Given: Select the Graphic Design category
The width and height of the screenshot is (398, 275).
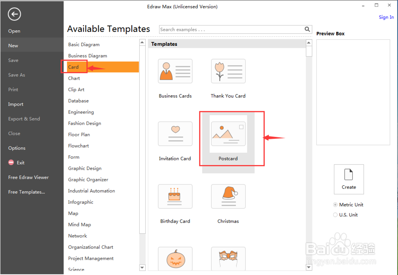Looking at the screenshot, I should (x=85, y=168).
